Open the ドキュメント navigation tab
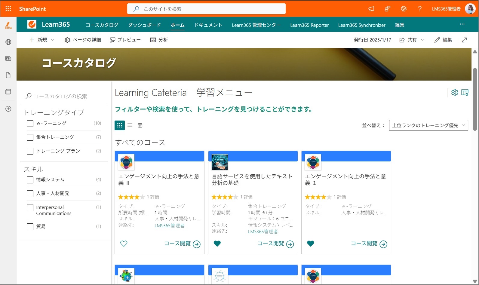This screenshot has height=285, width=479. coord(208,25)
